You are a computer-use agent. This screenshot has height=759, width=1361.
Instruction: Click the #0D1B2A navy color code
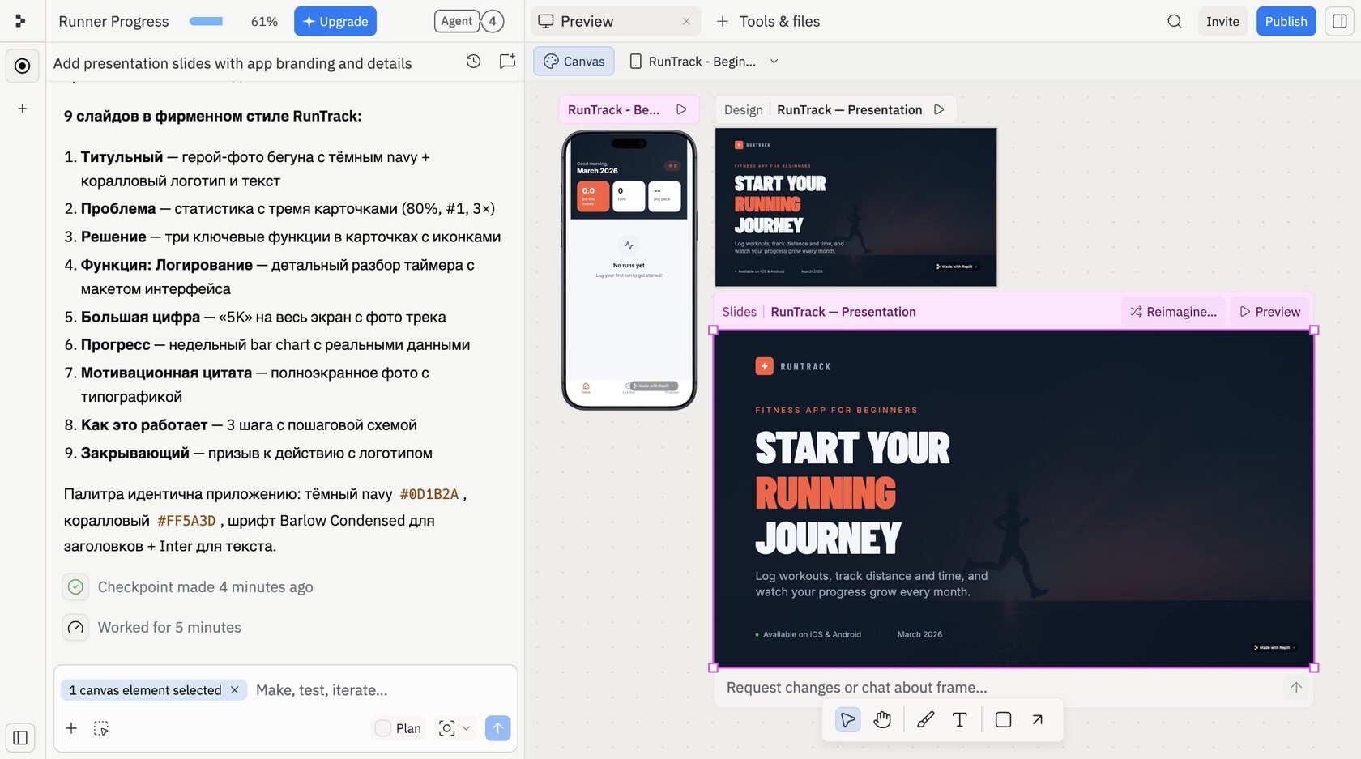pos(429,494)
